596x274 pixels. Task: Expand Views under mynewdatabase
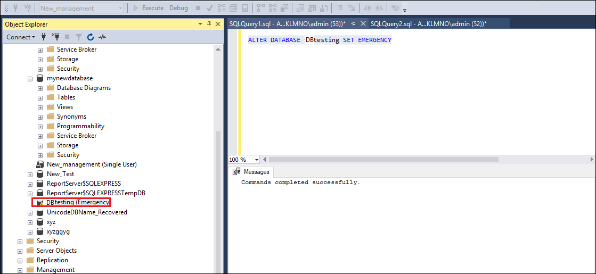coord(40,107)
